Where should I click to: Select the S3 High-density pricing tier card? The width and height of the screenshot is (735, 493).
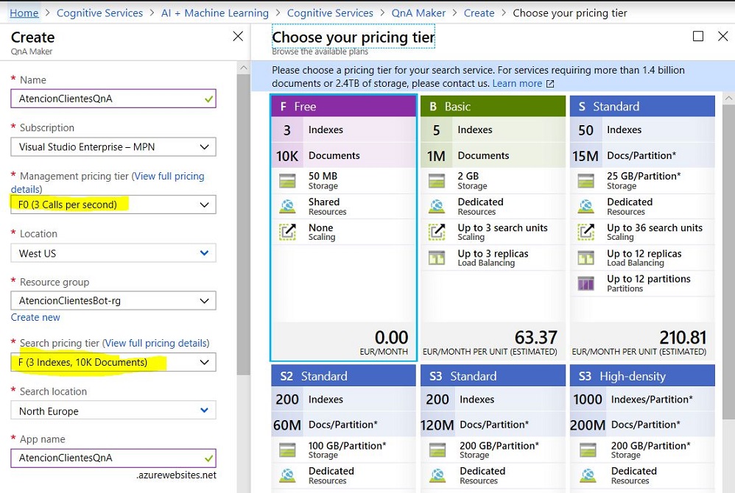642,428
